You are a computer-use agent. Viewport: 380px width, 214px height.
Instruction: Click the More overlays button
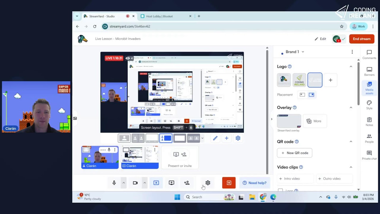(315, 121)
